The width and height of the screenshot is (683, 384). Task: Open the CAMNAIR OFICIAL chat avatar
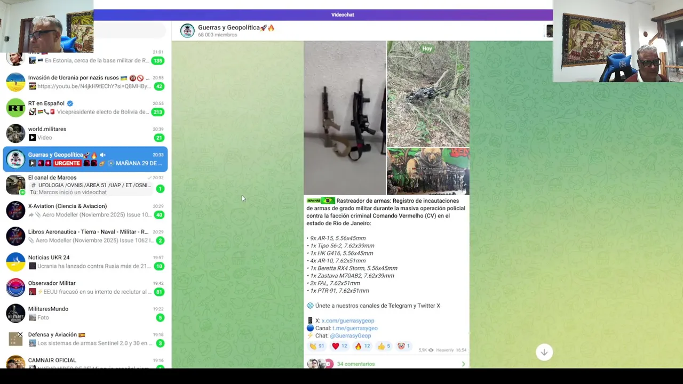tap(15, 362)
